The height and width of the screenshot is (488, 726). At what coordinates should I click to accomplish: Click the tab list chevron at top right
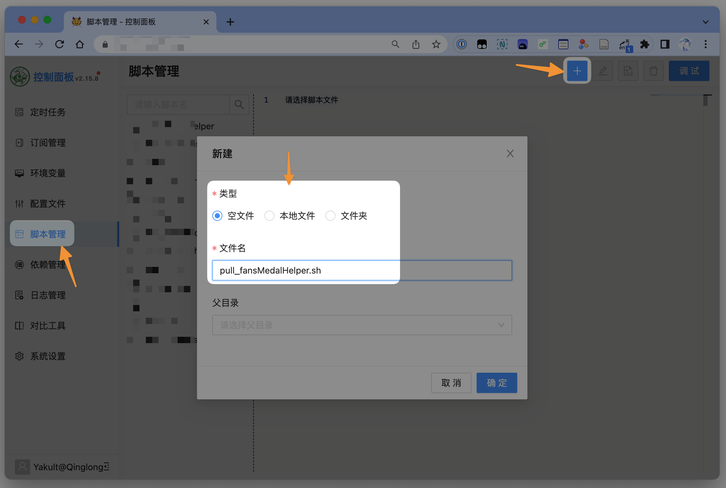(x=705, y=22)
